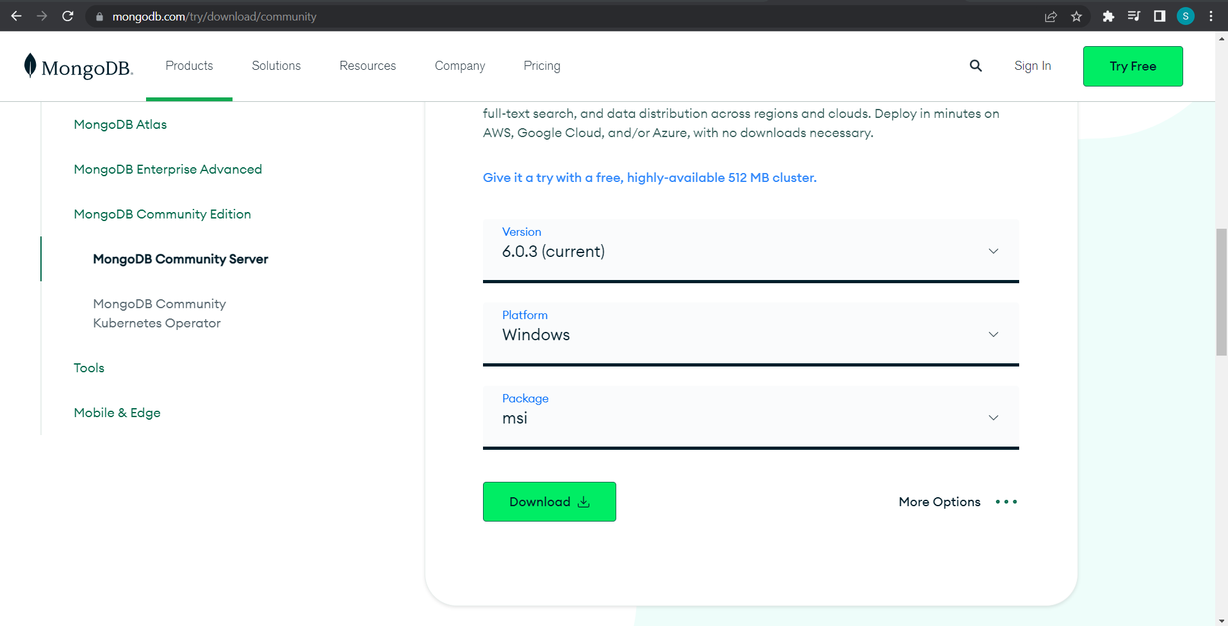This screenshot has width=1228, height=626.
Task: Click the free 512 MB cluster link
Action: point(649,177)
